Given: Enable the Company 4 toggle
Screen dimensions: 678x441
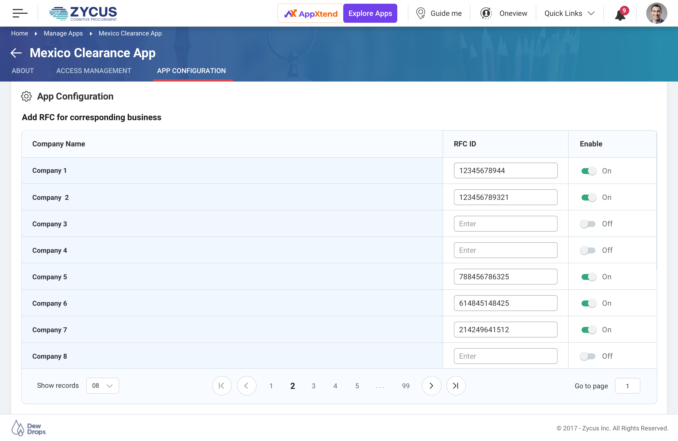Looking at the screenshot, I should [x=587, y=250].
